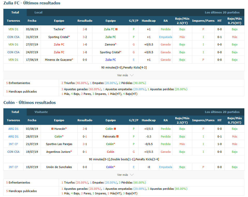
Task: Switch to the Visitante tab
Action: [x=41, y=112]
